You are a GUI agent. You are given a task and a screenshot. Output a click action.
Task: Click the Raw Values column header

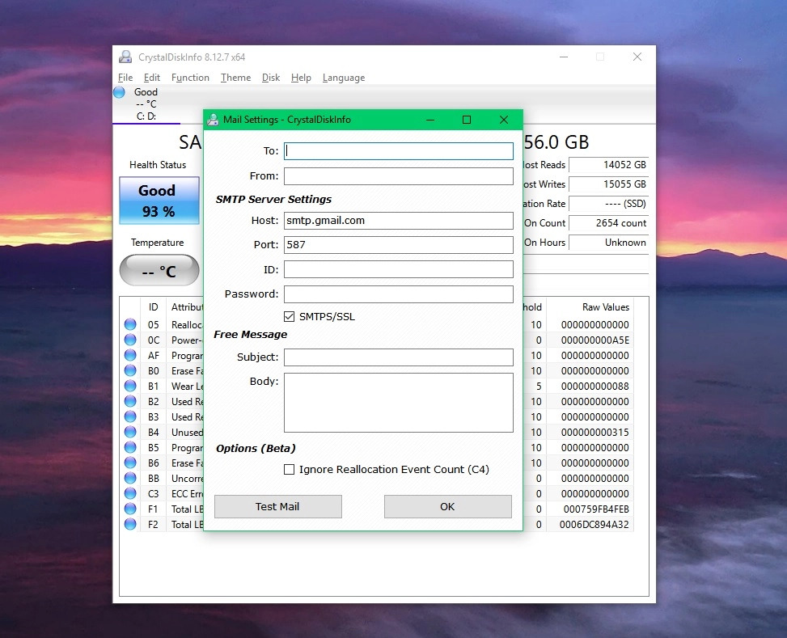606,307
